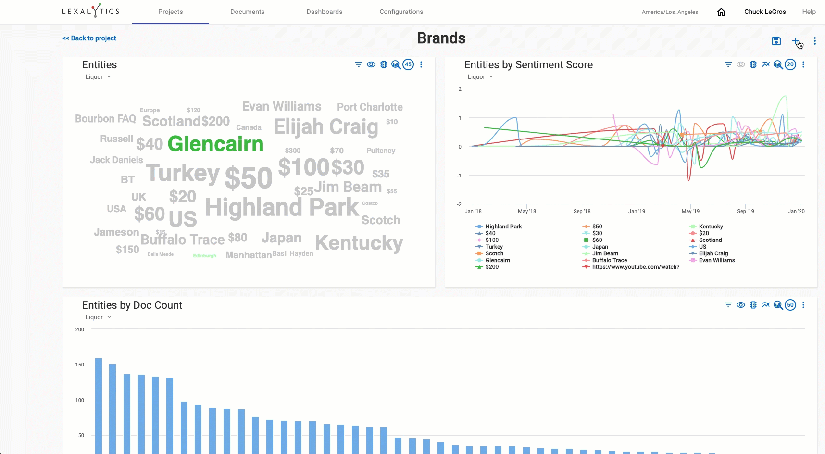Viewport: 825px width, 454px height.
Task: Toggle Buffalo Trace series in legend
Action: coord(604,260)
